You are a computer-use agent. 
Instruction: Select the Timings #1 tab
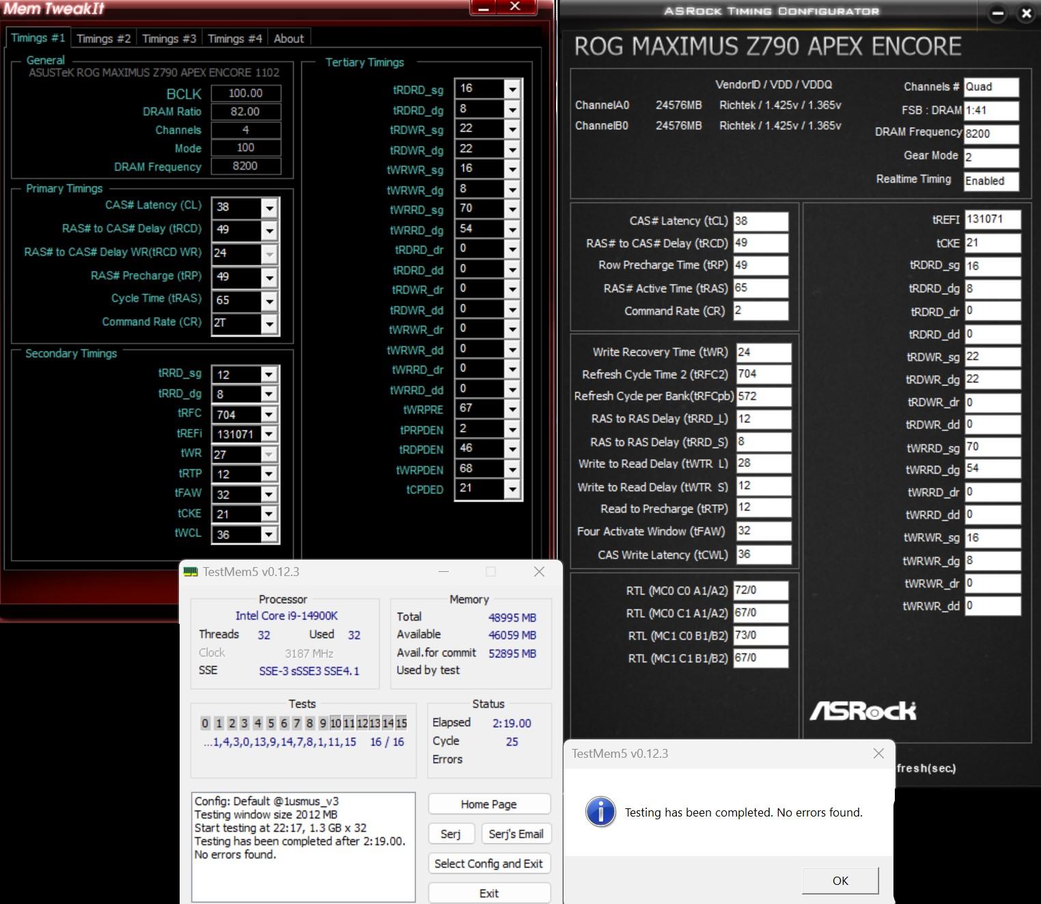38,38
